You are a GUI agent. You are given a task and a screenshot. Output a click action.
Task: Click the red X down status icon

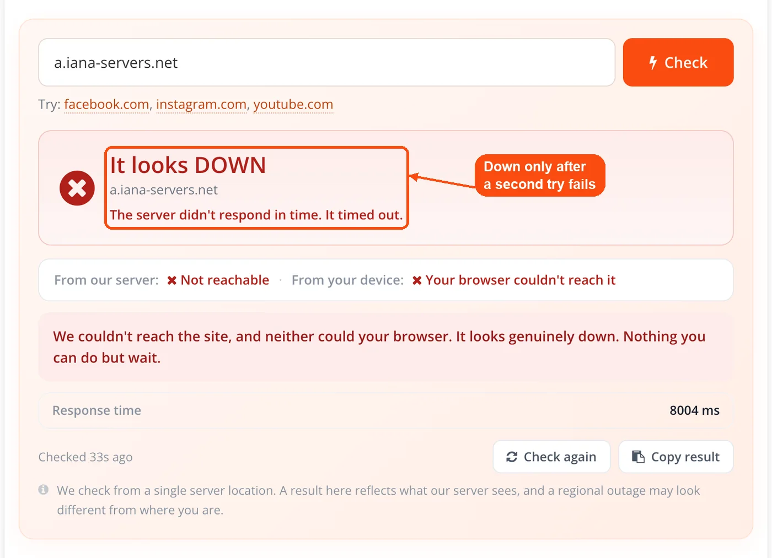tap(77, 188)
